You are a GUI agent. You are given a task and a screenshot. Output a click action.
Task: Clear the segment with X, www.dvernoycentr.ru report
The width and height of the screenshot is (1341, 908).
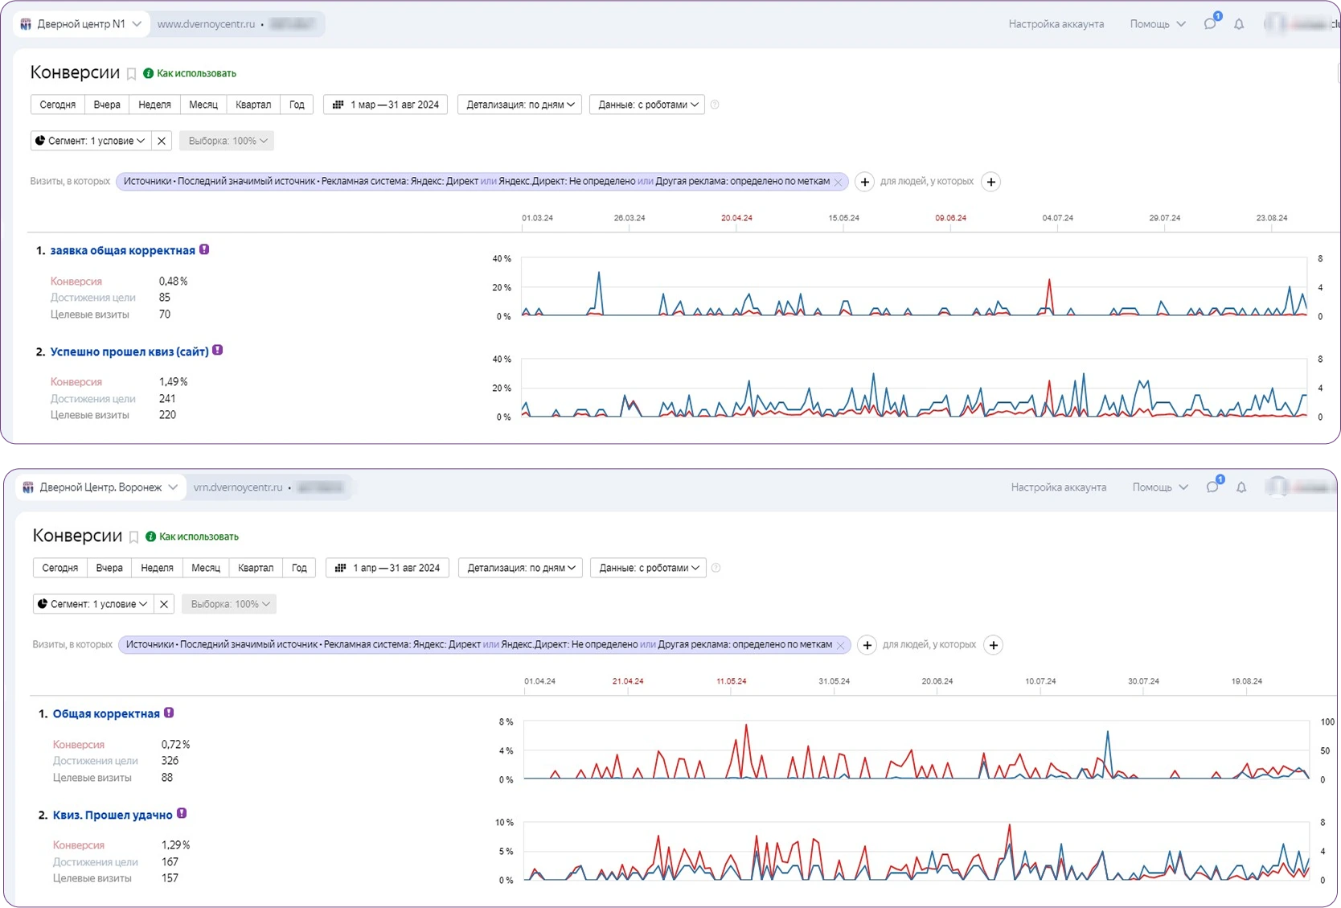162,141
